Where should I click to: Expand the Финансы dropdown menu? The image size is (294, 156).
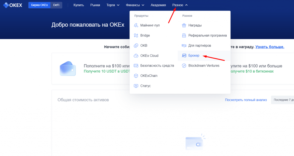click(135, 5)
